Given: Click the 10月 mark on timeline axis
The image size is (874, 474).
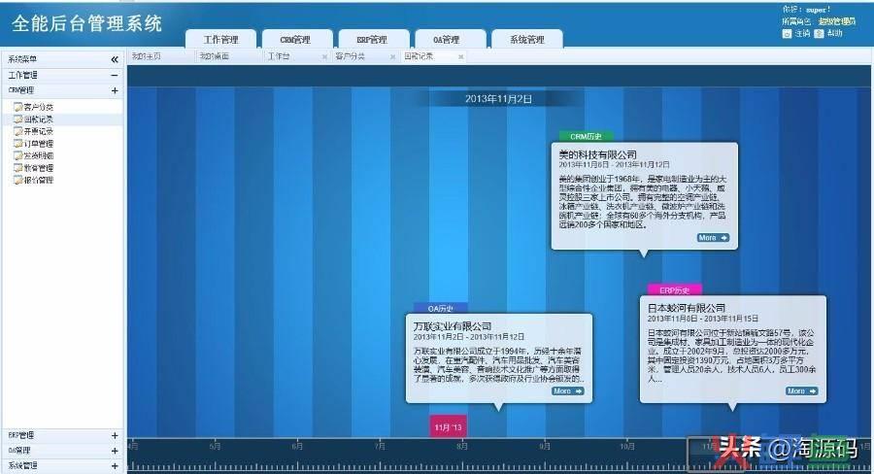Looking at the screenshot, I should [627, 446].
